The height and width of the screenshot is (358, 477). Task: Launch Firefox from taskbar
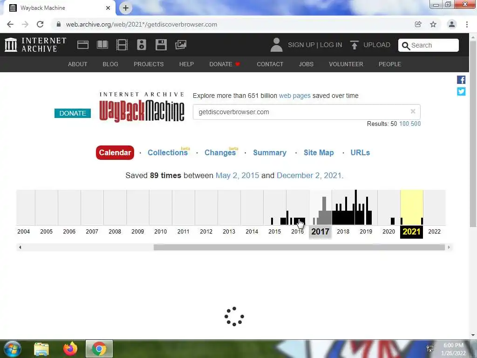tap(70, 349)
